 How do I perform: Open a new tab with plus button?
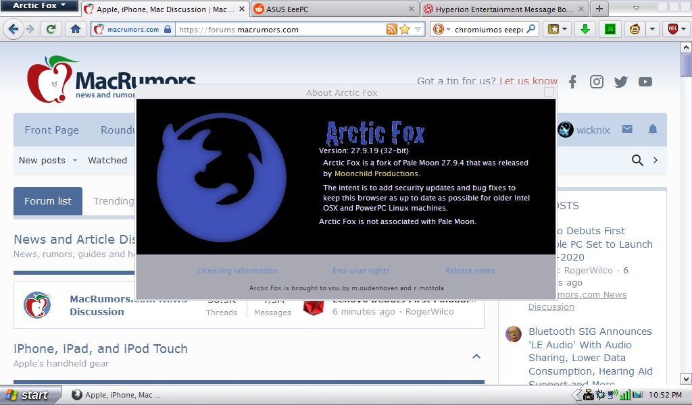tap(599, 8)
